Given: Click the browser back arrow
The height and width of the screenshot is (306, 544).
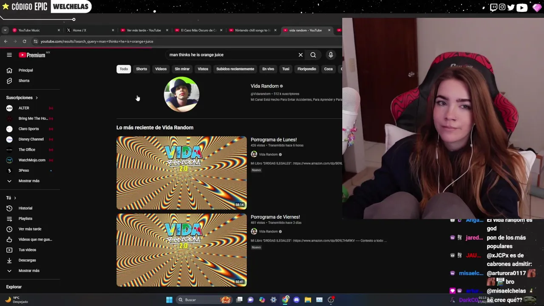Looking at the screenshot, I should [6, 41].
